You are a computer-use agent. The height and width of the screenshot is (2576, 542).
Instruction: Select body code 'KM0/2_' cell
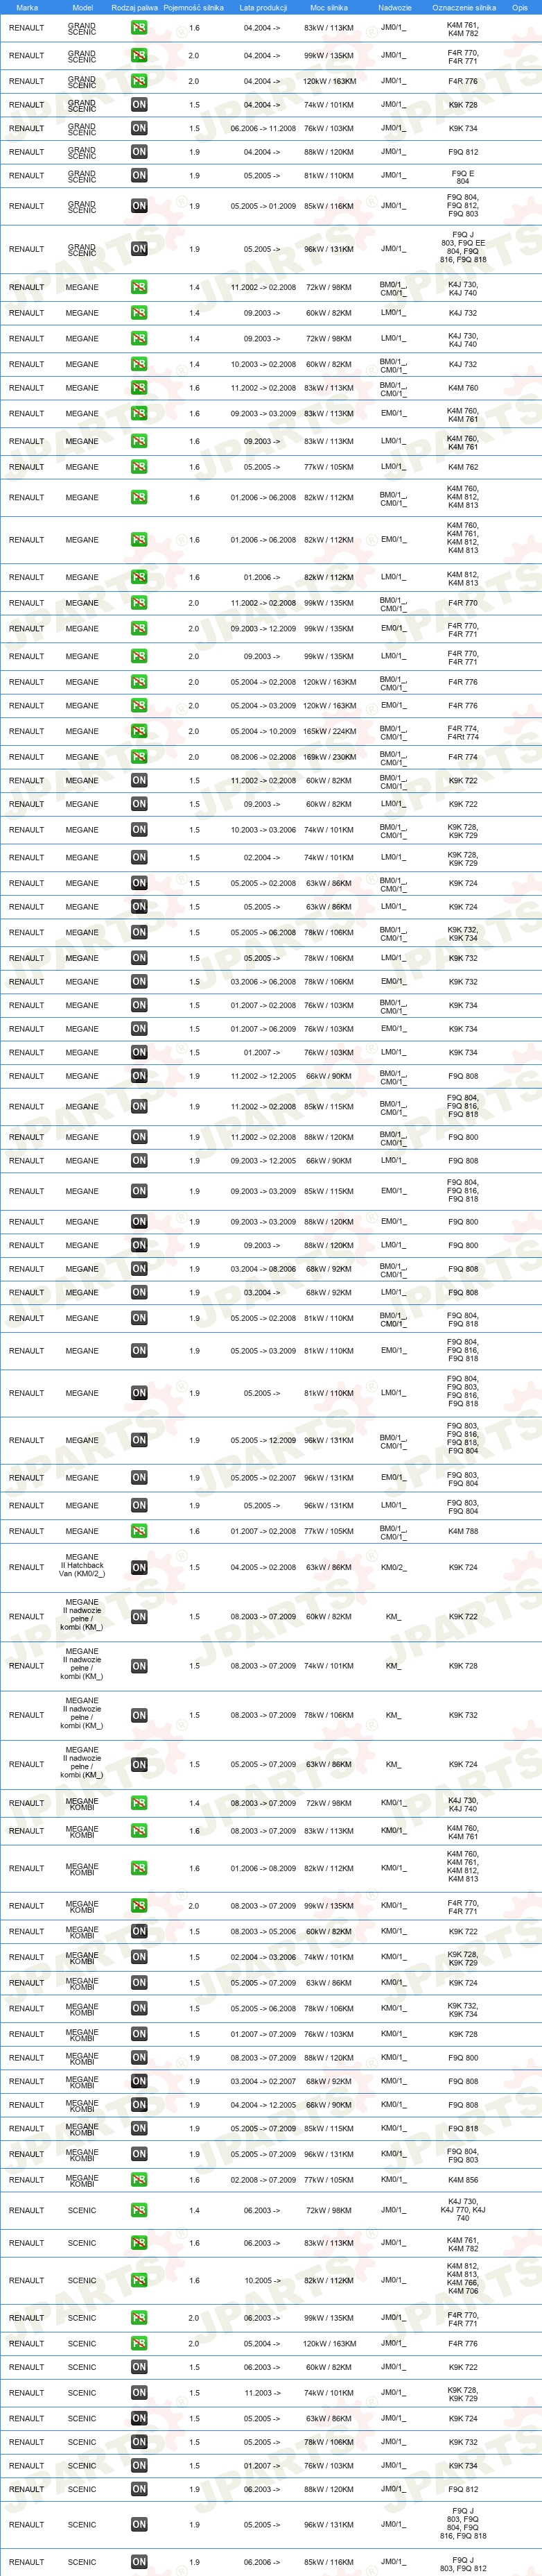(x=393, y=1568)
